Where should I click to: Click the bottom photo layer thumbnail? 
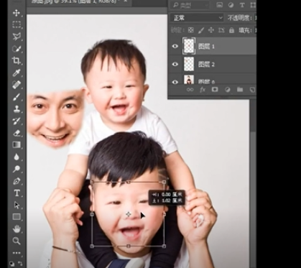tap(189, 80)
